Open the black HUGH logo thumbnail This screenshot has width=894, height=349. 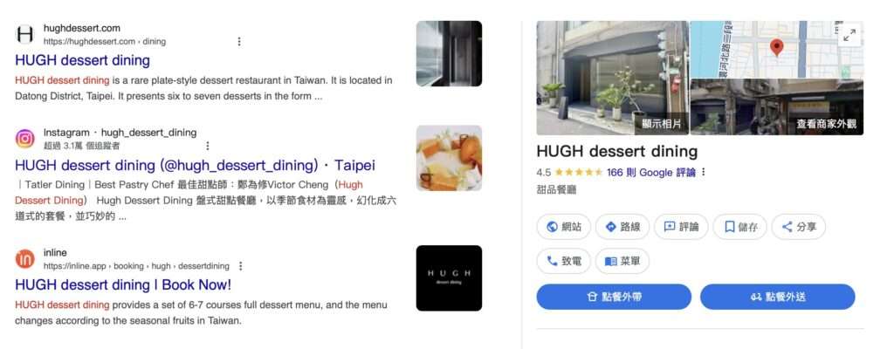coord(449,278)
